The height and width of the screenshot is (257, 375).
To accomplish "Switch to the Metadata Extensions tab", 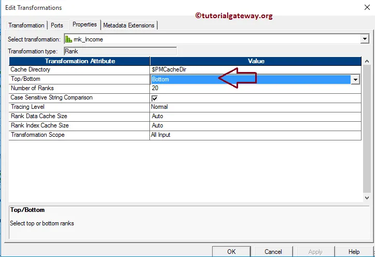I will (x=129, y=25).
